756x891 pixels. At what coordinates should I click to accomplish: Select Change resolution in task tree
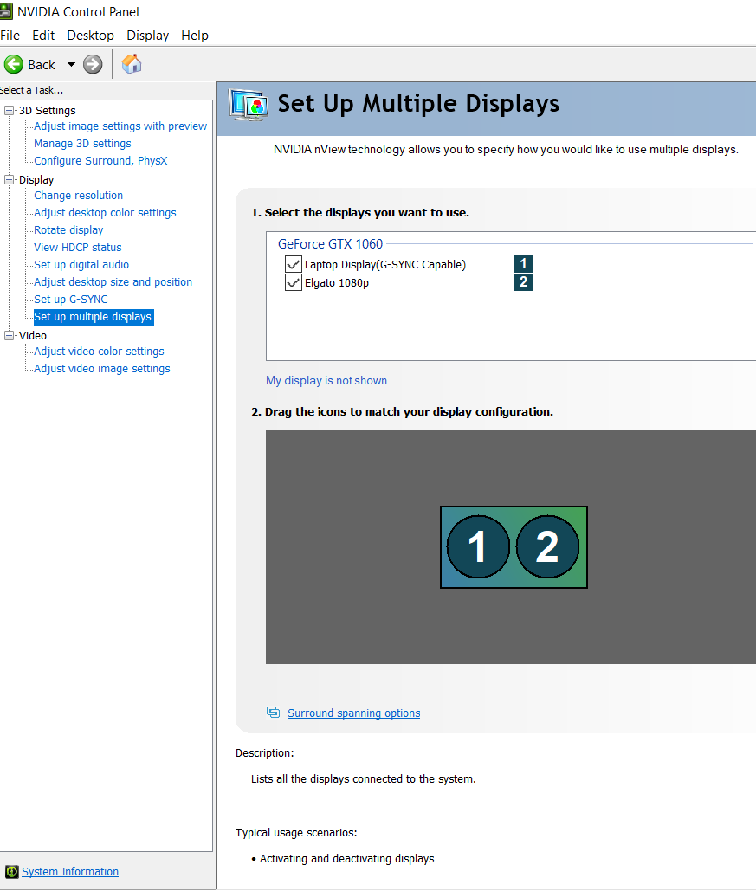78,196
